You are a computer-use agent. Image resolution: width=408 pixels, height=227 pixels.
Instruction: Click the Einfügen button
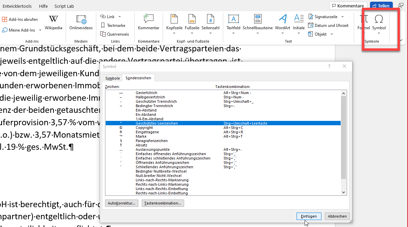(x=309, y=216)
